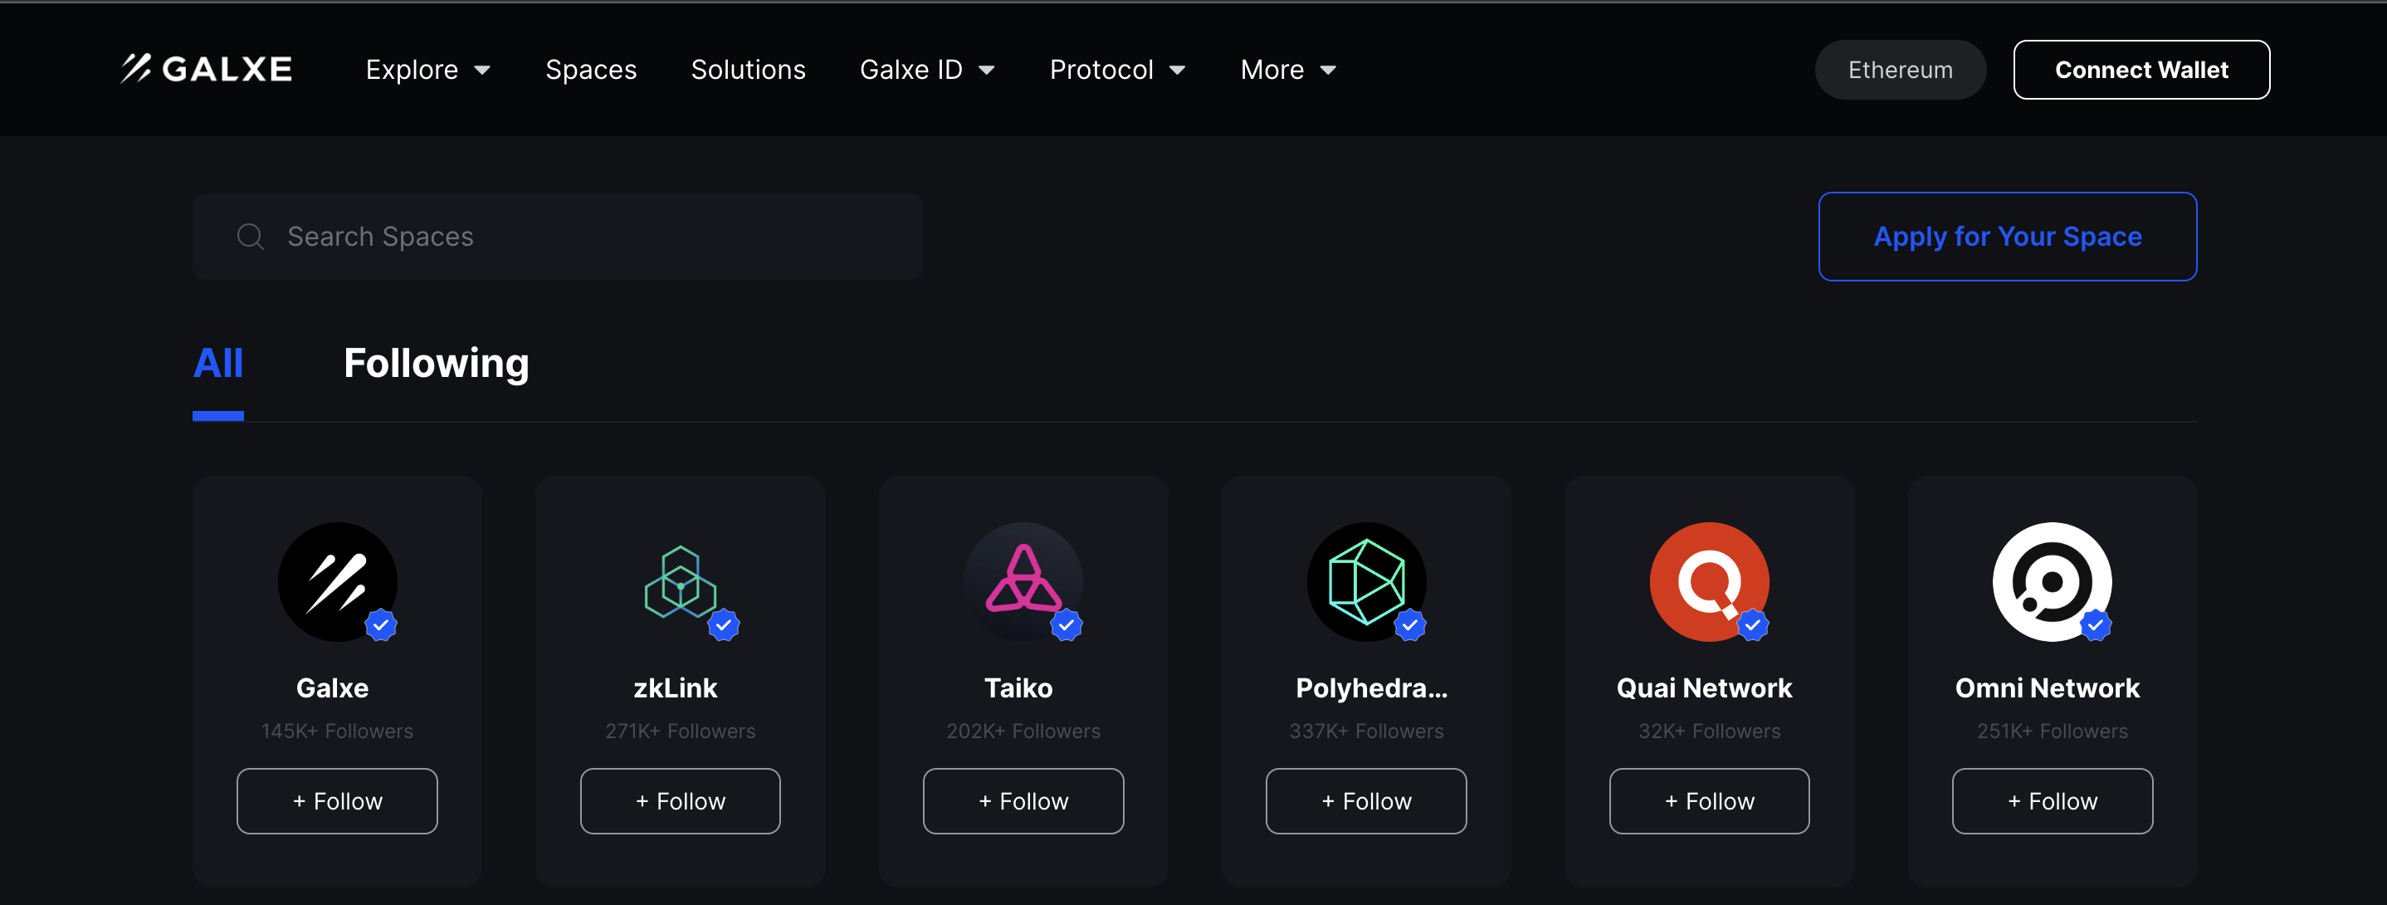Expand the Explore dropdown menu
The image size is (2387, 905).
tap(428, 70)
